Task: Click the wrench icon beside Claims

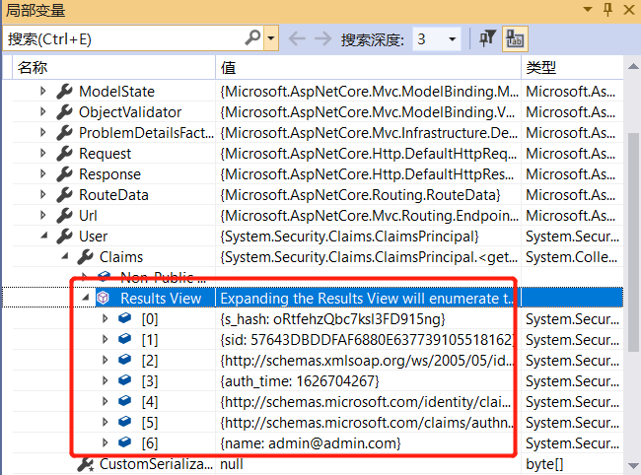Action: [86, 257]
